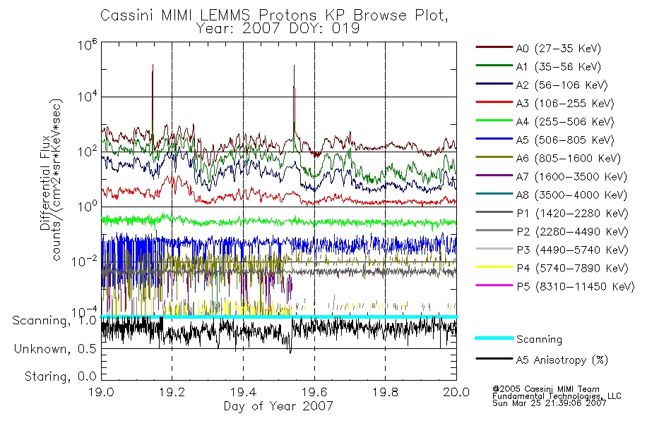The height and width of the screenshot is (423, 671).
Task: Click the magenta P5 legend line swatch
Action: [x=494, y=285]
